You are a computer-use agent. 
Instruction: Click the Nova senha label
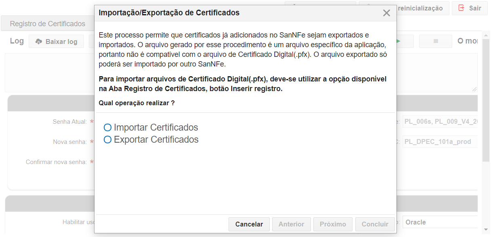pyautogui.click(x=70, y=142)
